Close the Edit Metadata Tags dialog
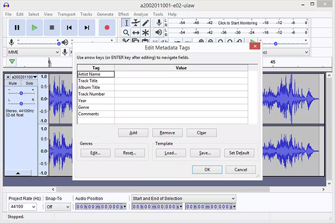This screenshot has height=223, width=335. click(255, 46)
